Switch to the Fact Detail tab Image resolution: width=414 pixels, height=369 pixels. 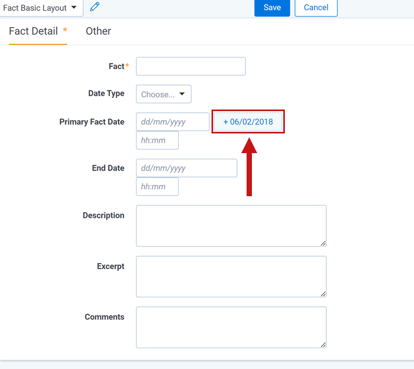(38, 31)
